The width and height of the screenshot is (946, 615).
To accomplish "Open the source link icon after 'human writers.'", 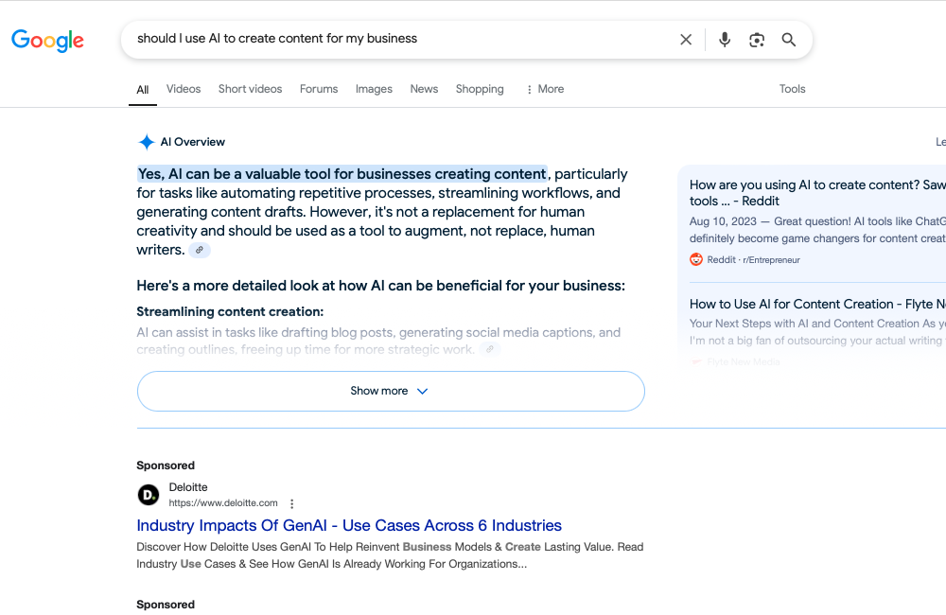I will [x=199, y=250].
